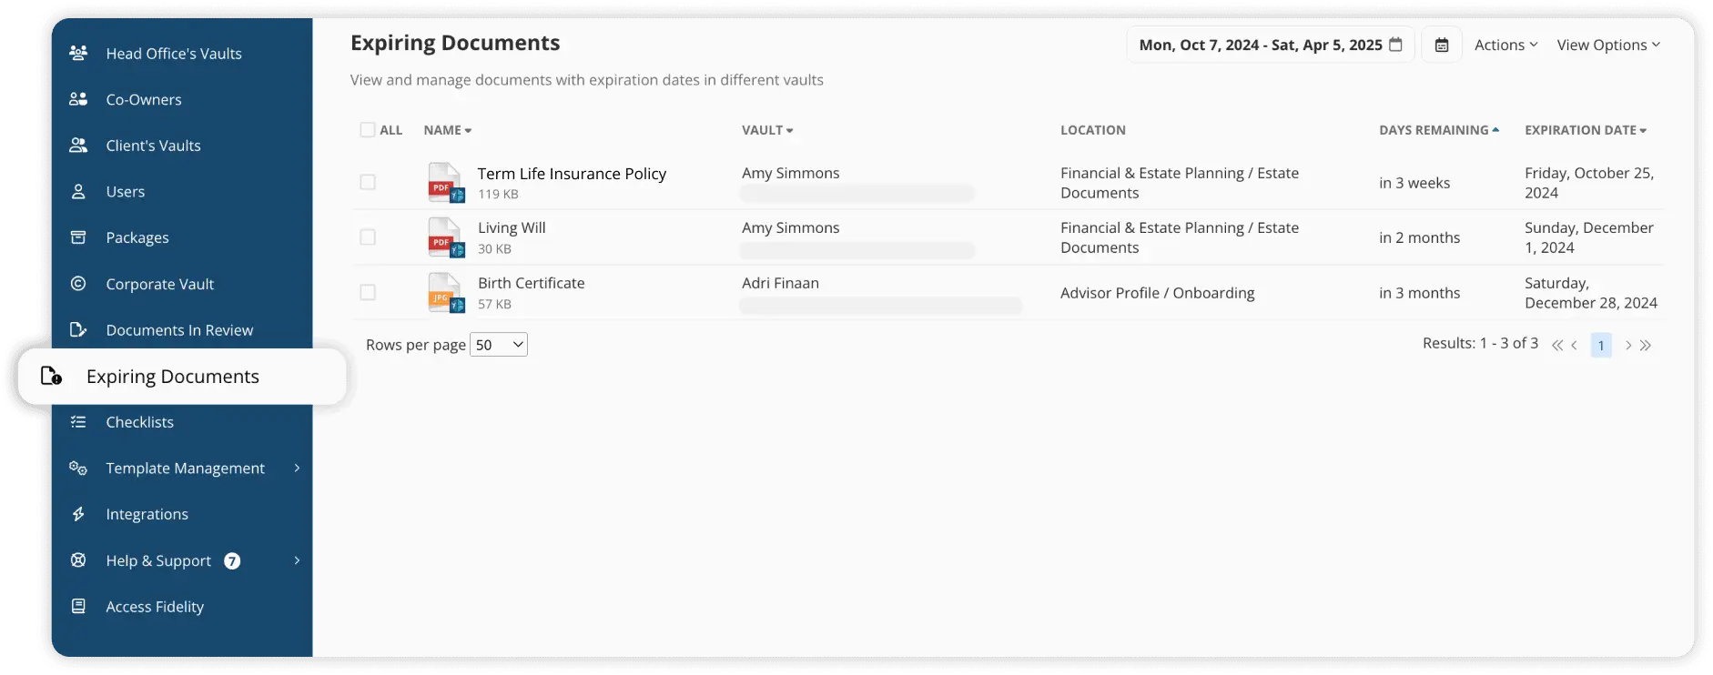
Task: Select the Checklists icon
Action: 78,421
